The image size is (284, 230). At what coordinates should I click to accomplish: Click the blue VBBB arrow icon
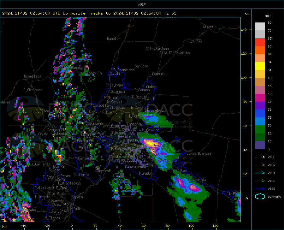coord(260,189)
